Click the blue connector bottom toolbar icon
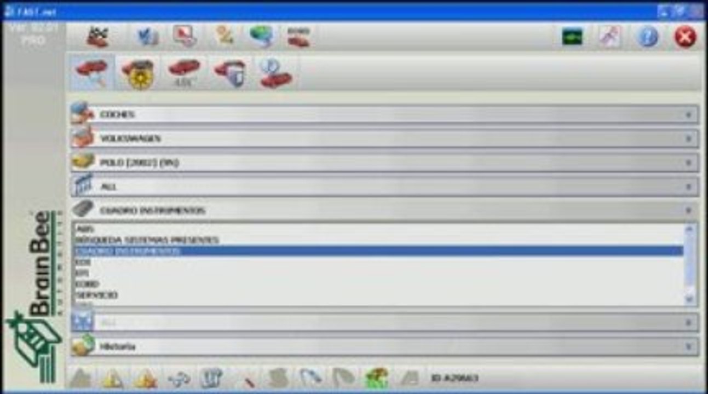Image resolution: width=708 pixels, height=394 pixels. pos(179,378)
